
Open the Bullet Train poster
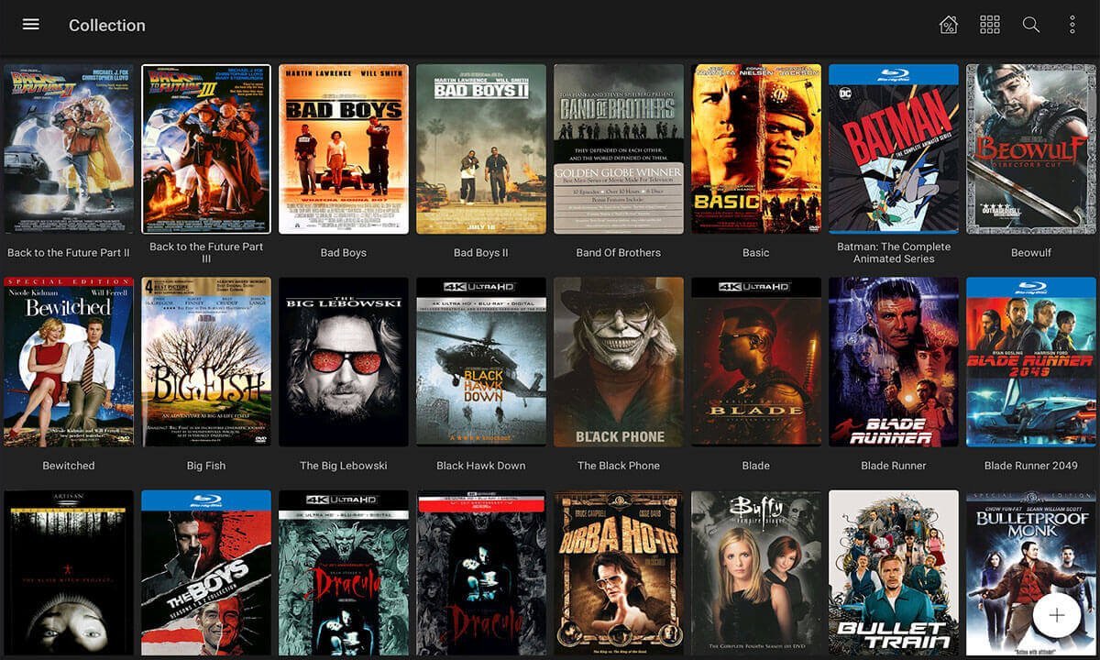point(894,572)
